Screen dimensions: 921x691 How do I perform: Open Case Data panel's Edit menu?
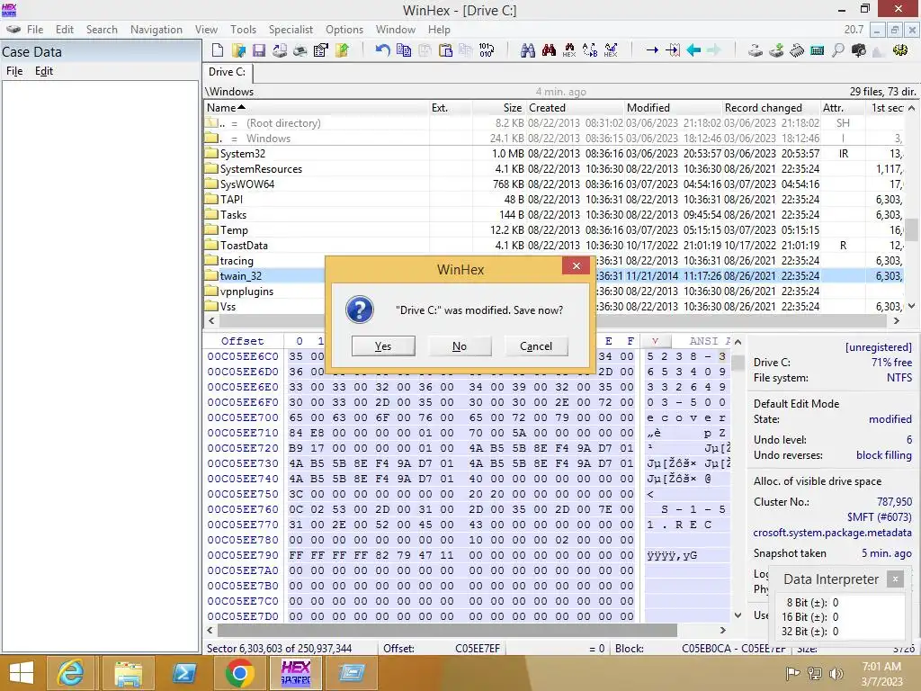point(44,71)
